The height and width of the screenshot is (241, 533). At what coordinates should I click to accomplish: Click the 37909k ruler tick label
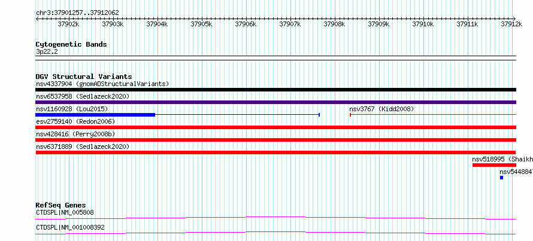click(x=379, y=24)
